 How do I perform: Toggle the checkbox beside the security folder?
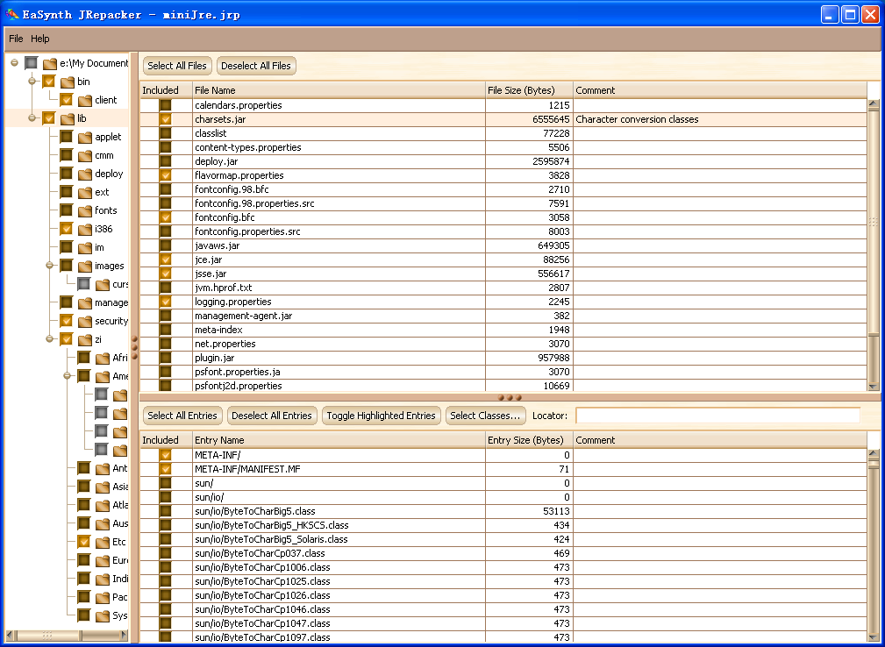[67, 322]
